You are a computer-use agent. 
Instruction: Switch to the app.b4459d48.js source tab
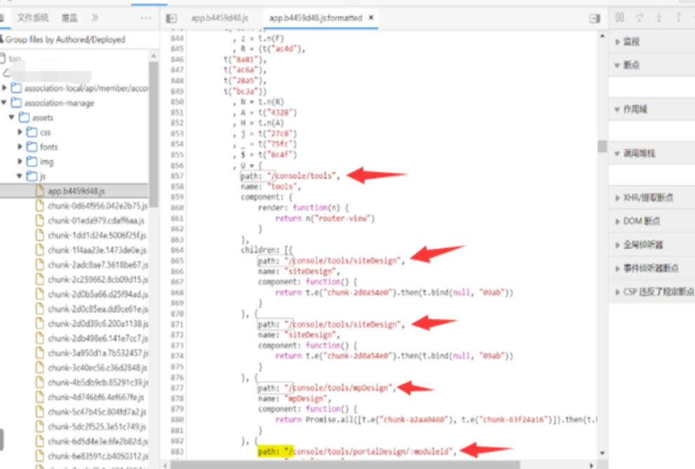click(x=217, y=18)
